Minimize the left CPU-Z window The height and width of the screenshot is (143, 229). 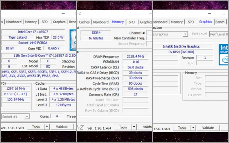(x=63, y=14)
